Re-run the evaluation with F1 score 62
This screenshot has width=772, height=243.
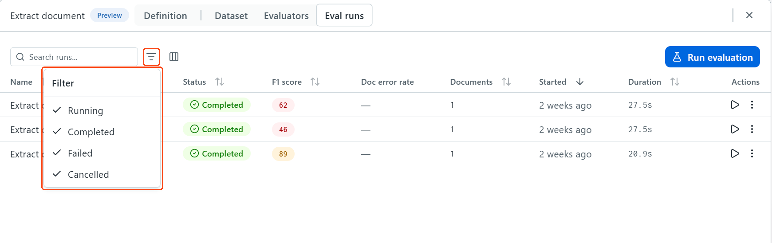click(735, 105)
